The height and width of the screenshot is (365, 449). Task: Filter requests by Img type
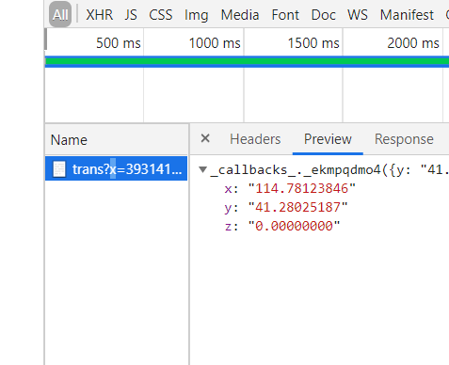tap(197, 15)
